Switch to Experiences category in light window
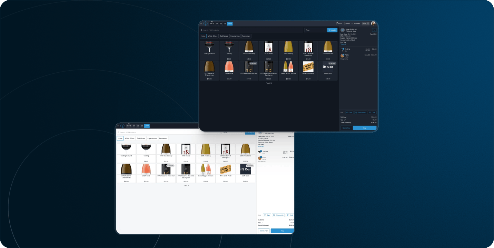The width and height of the screenshot is (494, 248). 152,138
